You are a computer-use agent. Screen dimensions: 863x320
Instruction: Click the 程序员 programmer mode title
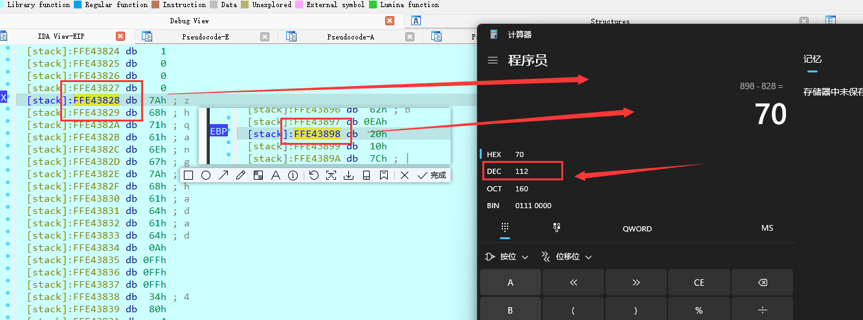click(x=528, y=60)
